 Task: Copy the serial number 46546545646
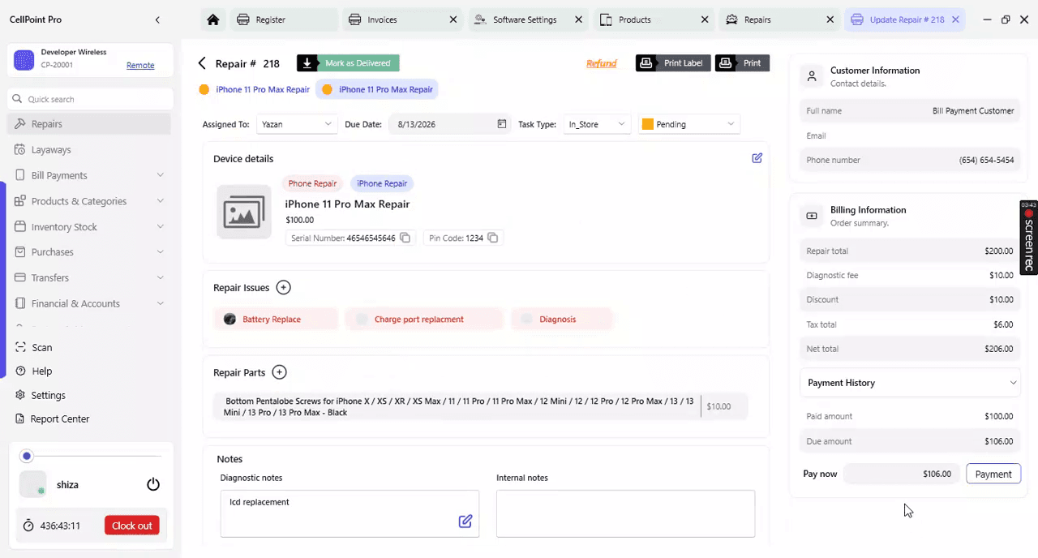(x=405, y=238)
